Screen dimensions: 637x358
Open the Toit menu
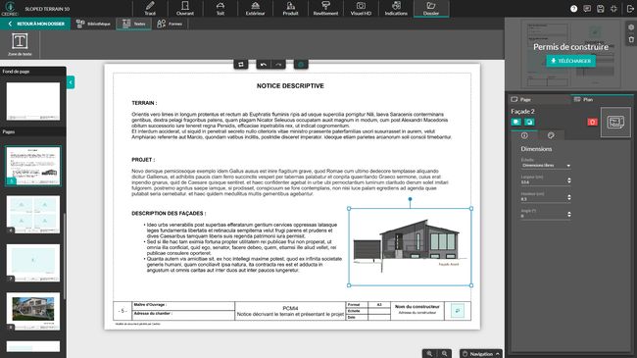220,9
